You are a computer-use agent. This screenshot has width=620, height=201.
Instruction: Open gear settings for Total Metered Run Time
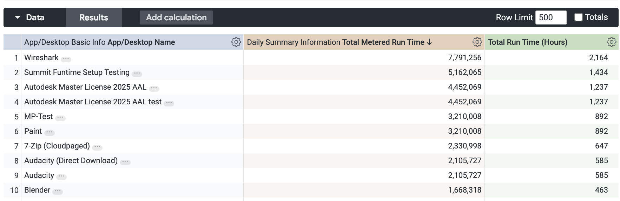(x=477, y=42)
